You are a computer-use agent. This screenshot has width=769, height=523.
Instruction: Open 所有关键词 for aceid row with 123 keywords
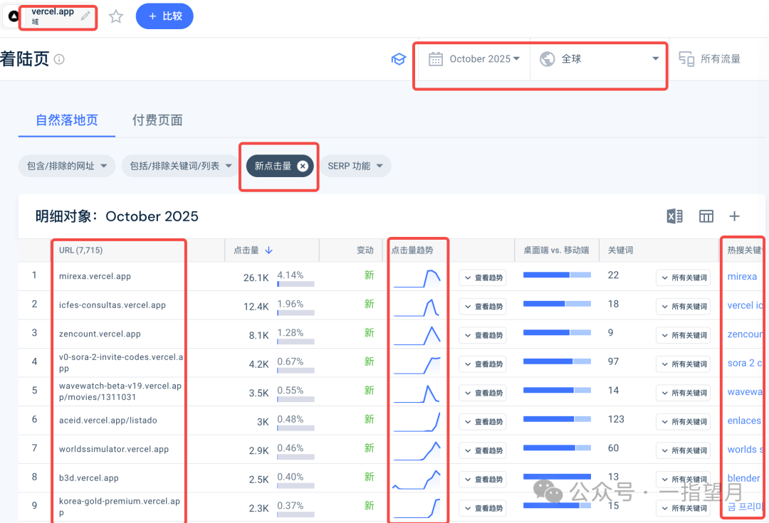pos(683,422)
